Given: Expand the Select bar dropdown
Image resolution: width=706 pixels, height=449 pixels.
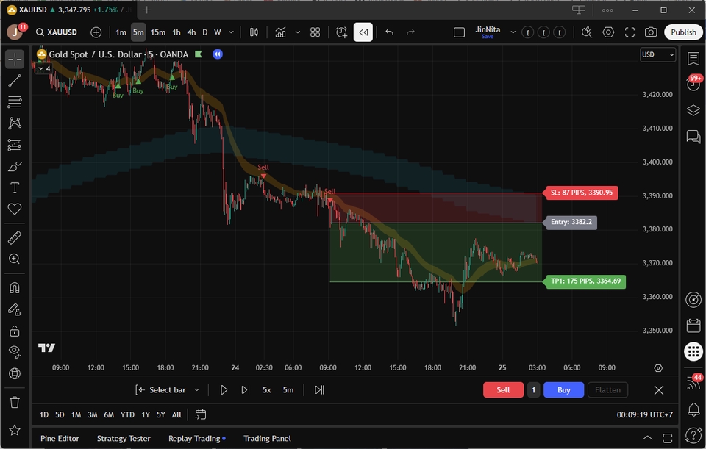Looking at the screenshot, I should coord(197,390).
